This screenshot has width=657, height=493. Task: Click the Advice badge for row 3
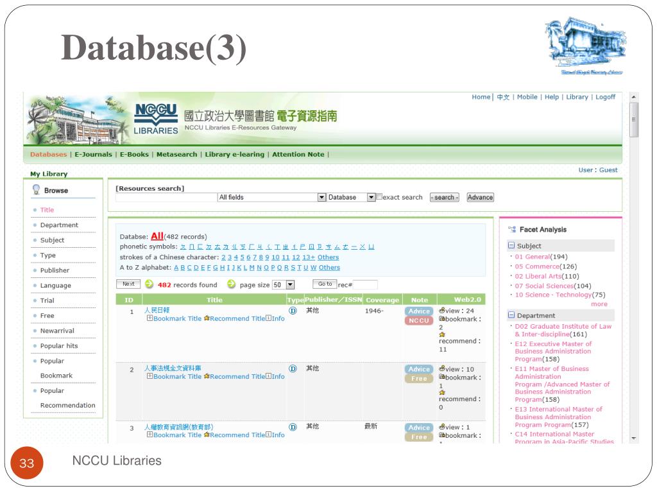pyautogui.click(x=419, y=428)
